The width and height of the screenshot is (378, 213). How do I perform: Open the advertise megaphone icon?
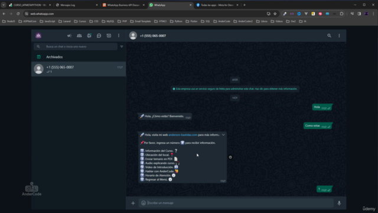click(70, 35)
